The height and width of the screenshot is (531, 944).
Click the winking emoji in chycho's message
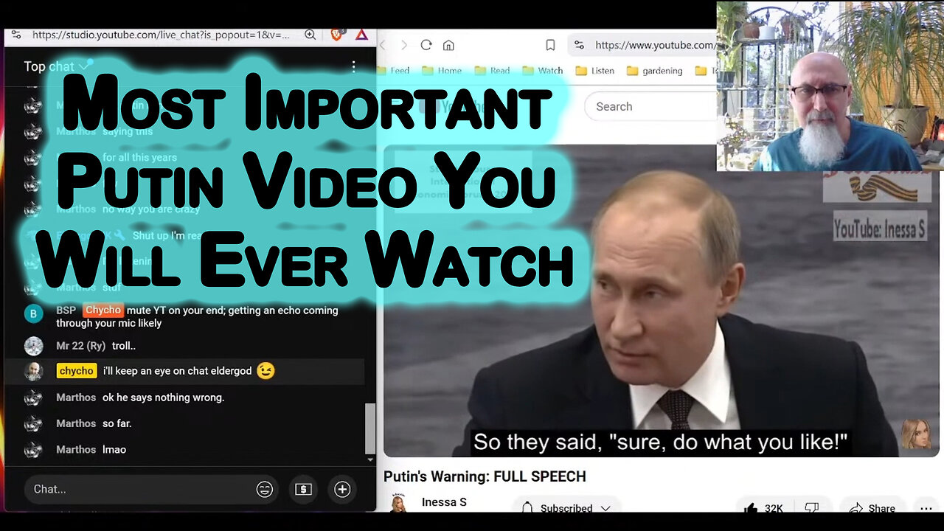tap(265, 370)
